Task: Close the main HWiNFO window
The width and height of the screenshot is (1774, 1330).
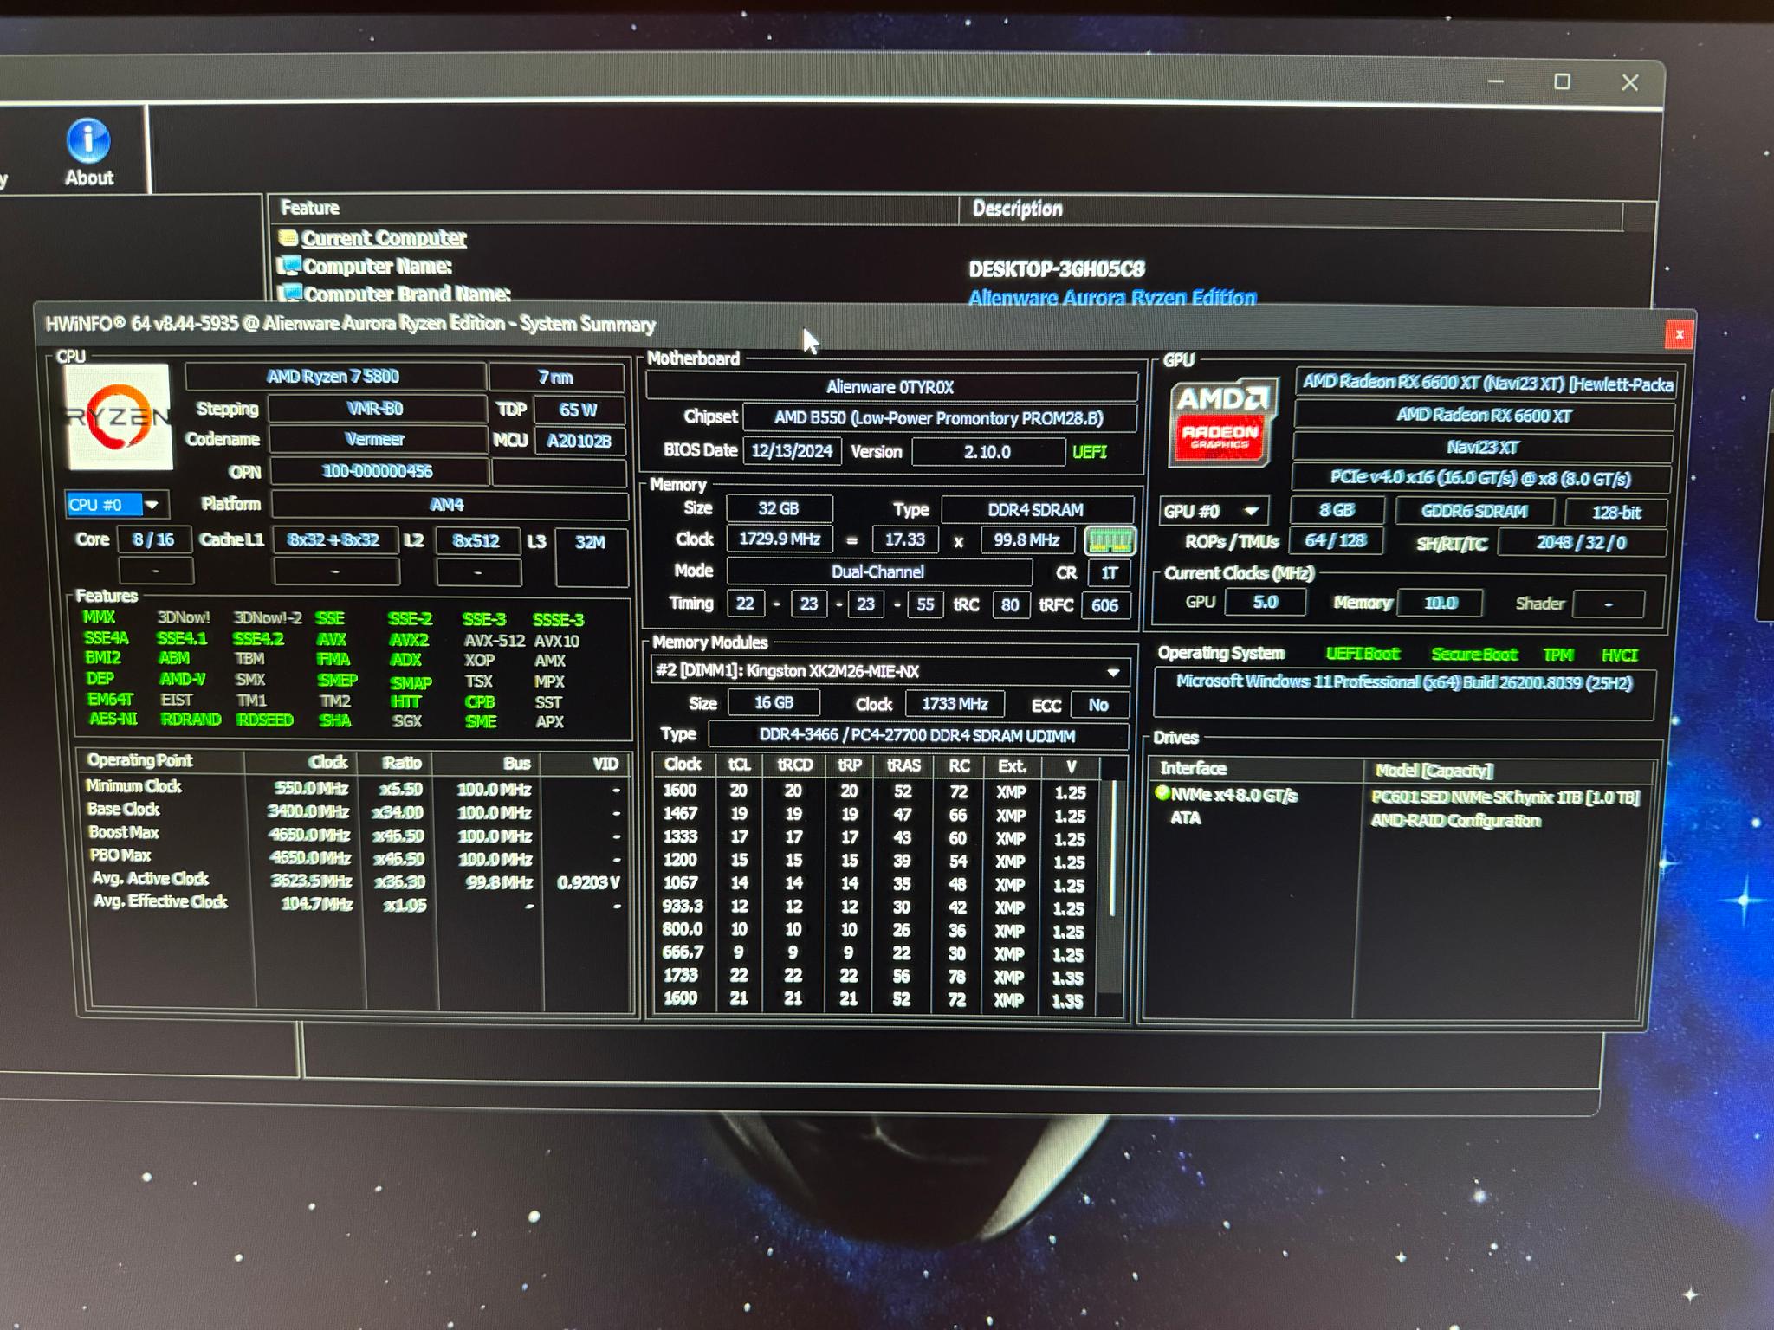Action: 1629,82
